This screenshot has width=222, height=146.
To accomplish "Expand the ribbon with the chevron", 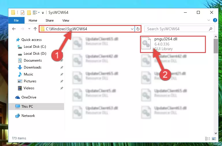I will [208, 20].
